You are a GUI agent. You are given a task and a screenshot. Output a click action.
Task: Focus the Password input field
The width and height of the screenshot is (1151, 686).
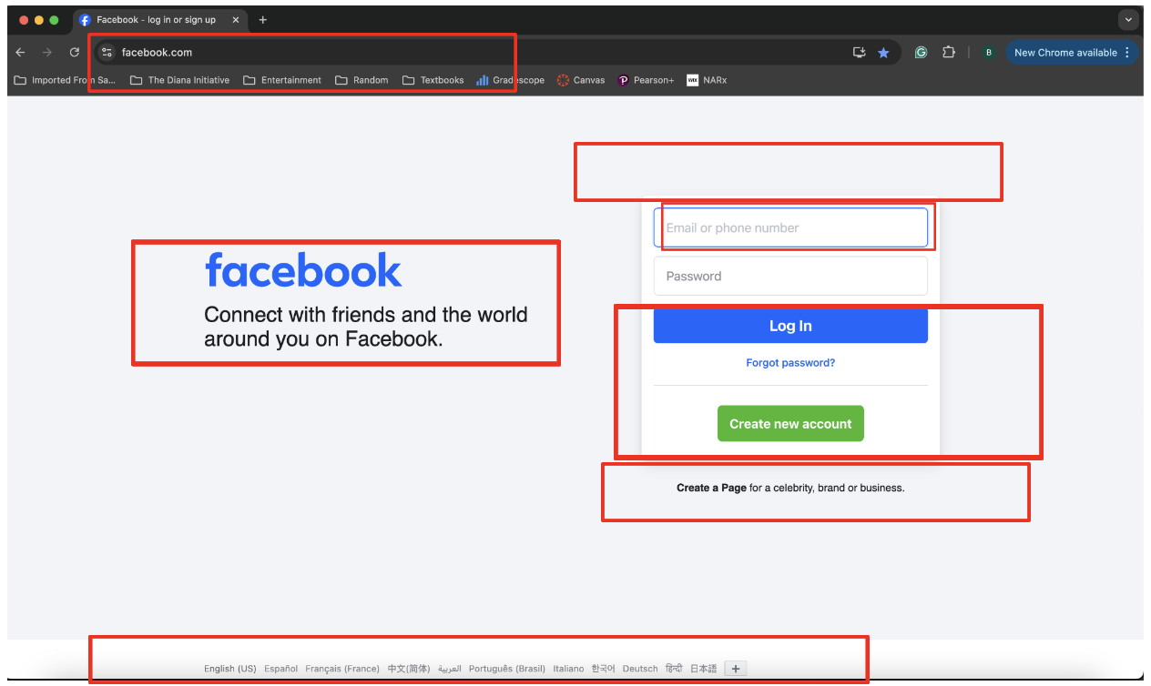tap(790, 277)
